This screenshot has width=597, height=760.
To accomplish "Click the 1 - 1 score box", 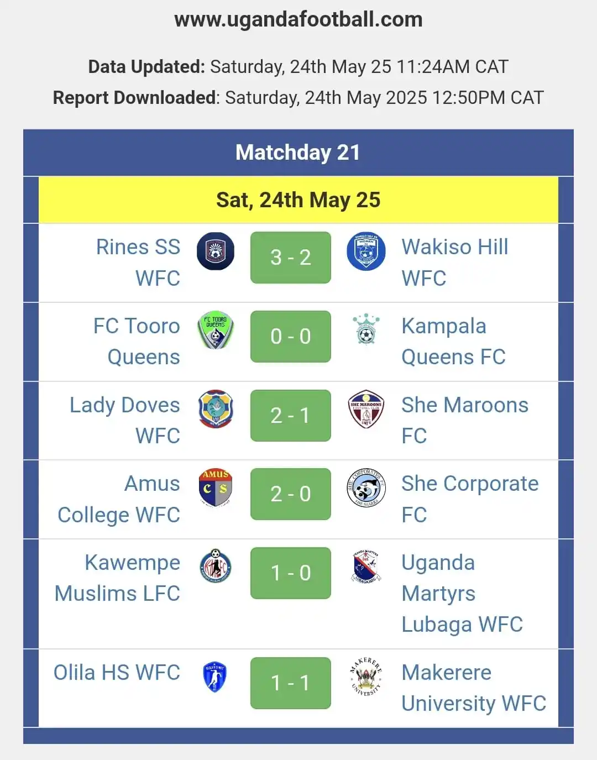I will pyautogui.click(x=291, y=683).
